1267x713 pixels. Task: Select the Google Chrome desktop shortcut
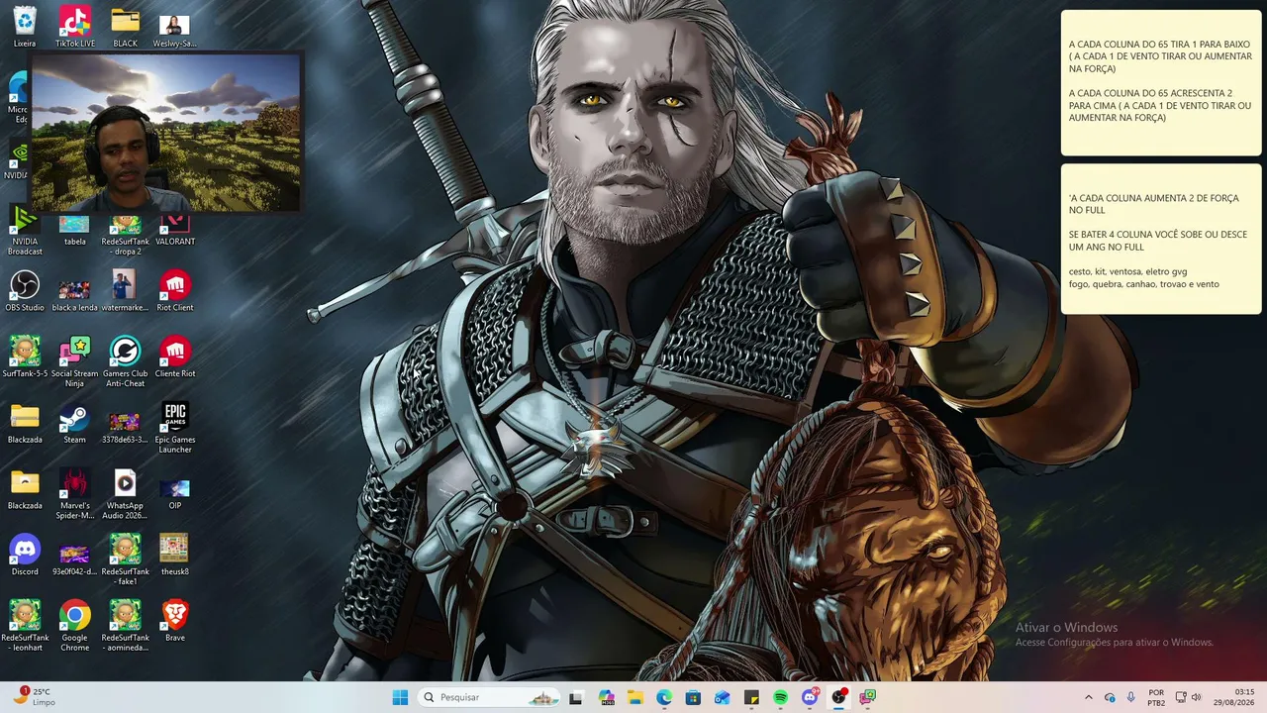pyautogui.click(x=75, y=626)
